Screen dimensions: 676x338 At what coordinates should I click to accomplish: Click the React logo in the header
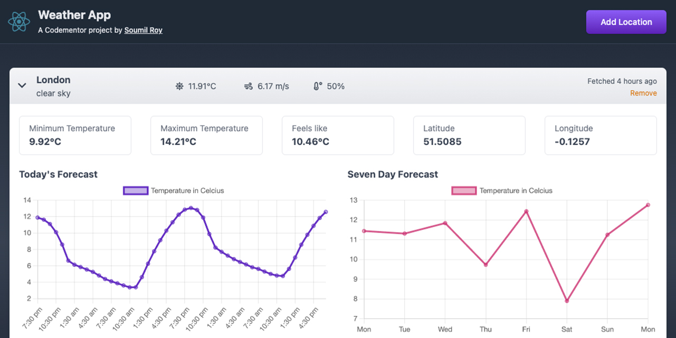pos(19,22)
